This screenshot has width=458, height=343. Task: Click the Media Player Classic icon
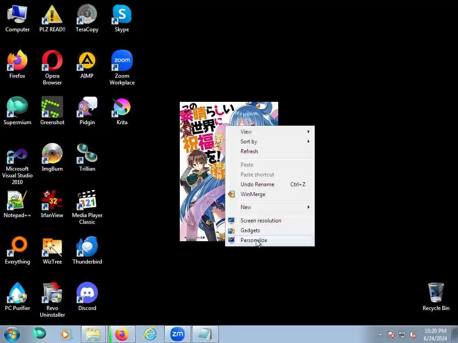[87, 207]
